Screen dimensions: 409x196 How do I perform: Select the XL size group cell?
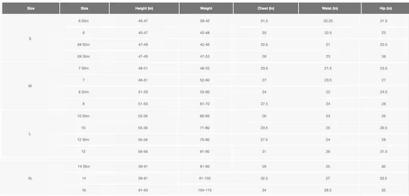click(30, 178)
